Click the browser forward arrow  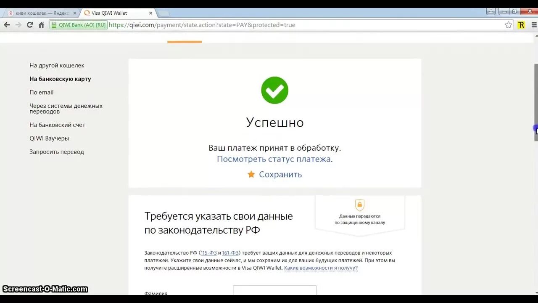pyautogui.click(x=18, y=25)
